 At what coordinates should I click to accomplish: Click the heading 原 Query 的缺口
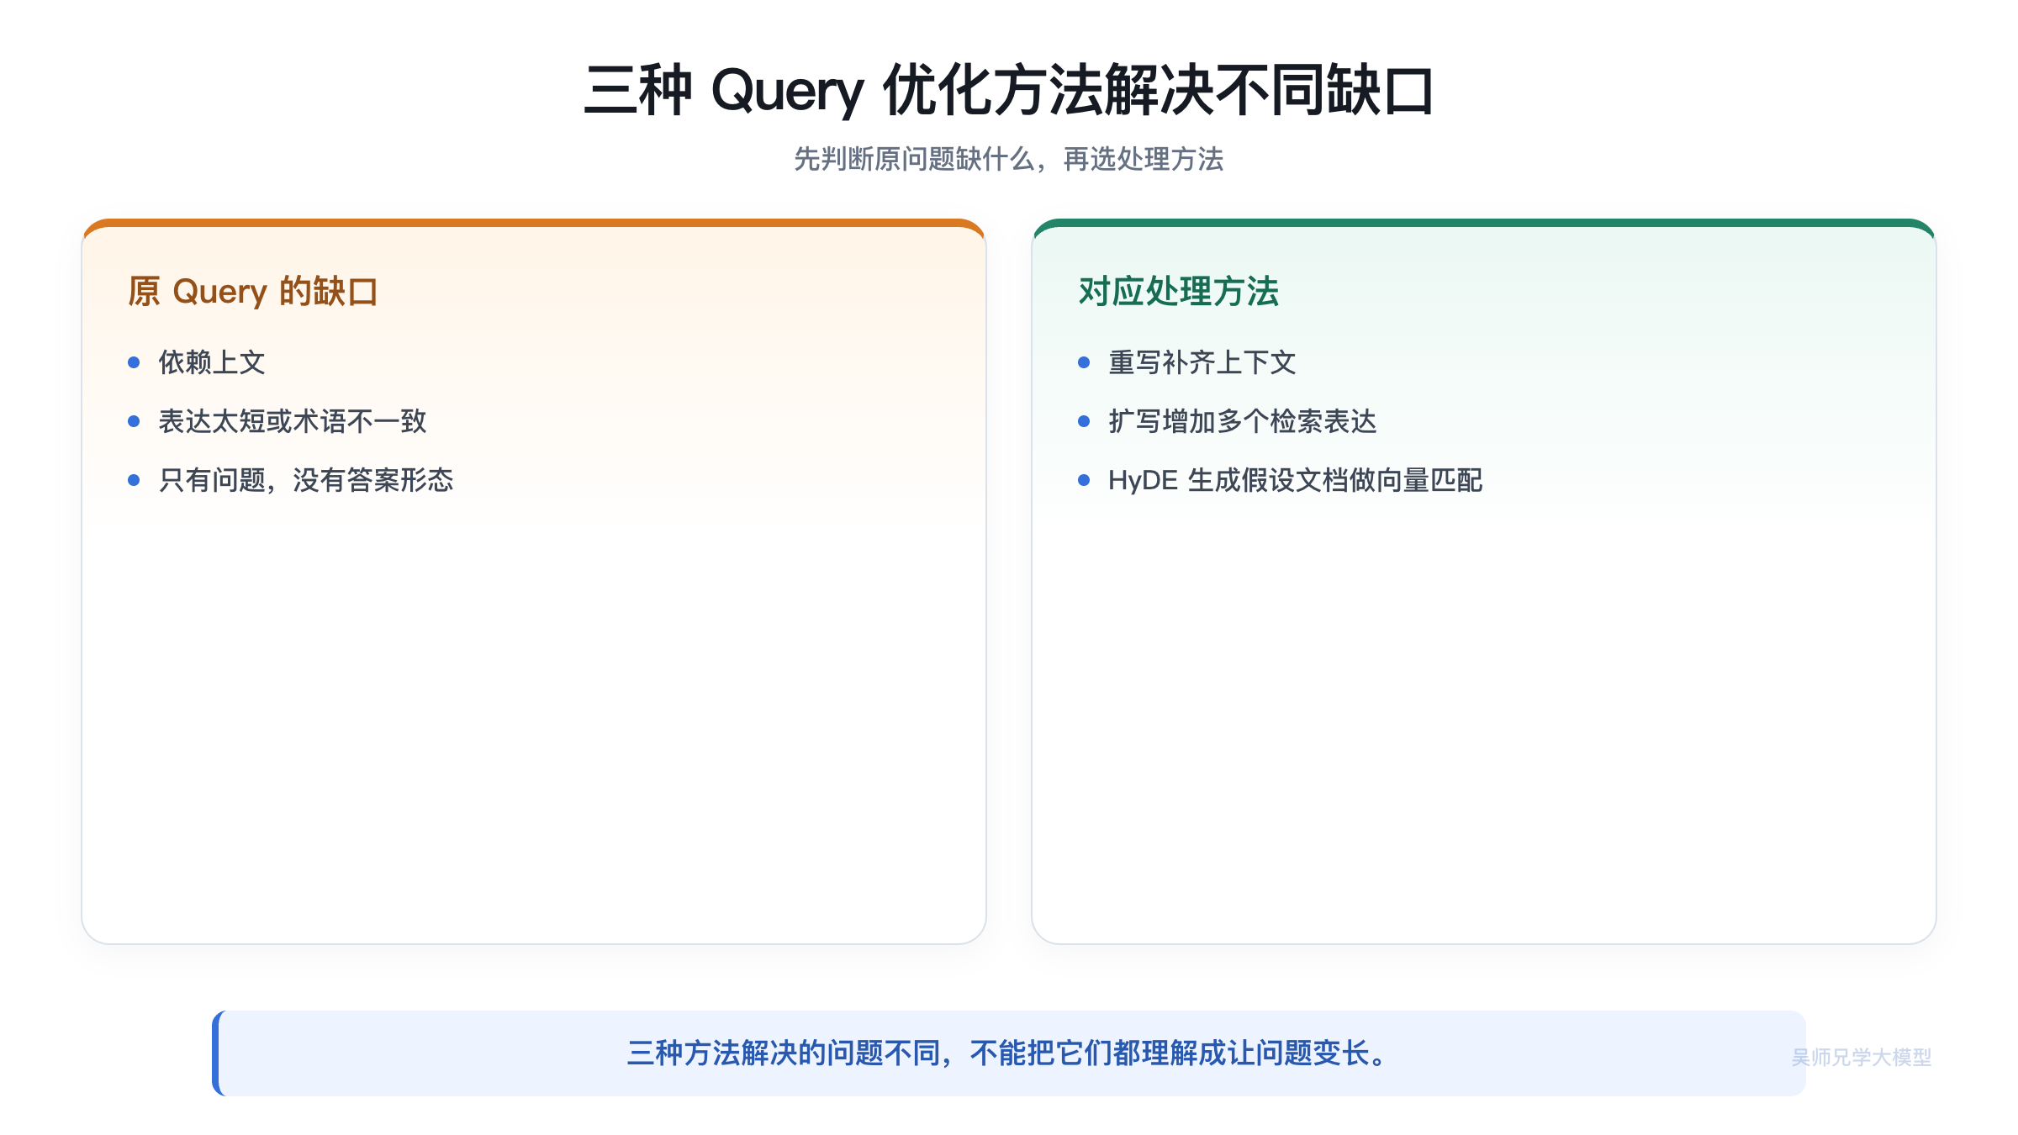click(253, 292)
